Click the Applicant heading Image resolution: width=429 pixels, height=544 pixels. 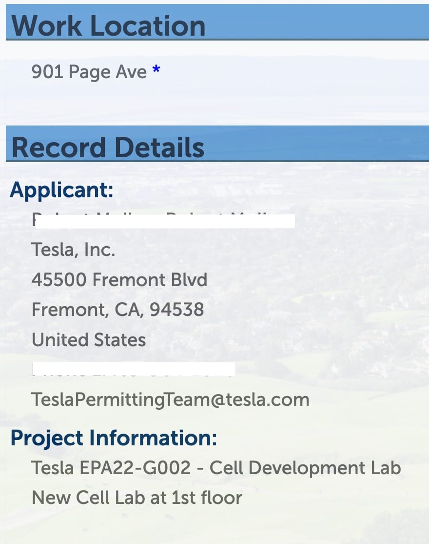coord(61,189)
